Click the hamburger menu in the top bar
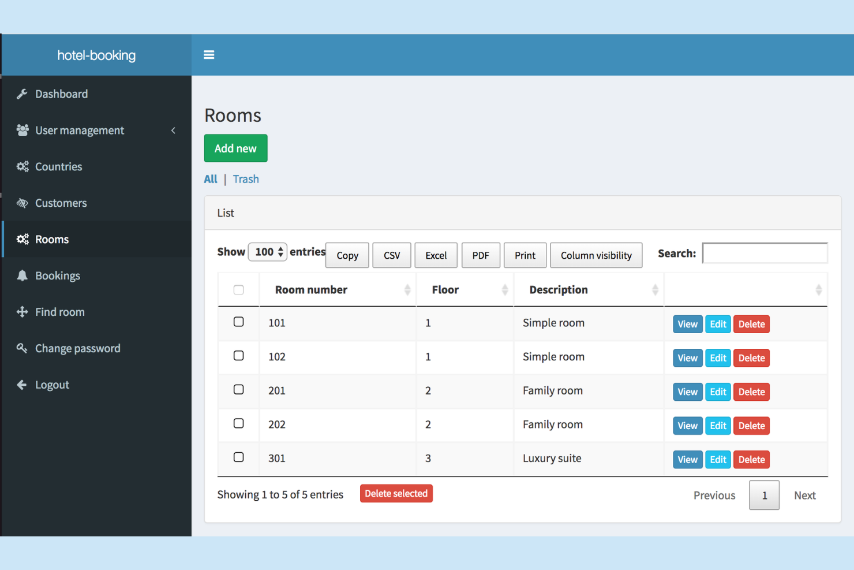Image resolution: width=854 pixels, height=570 pixels. point(209,55)
